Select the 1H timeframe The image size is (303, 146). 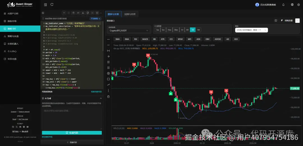tap(182, 30)
